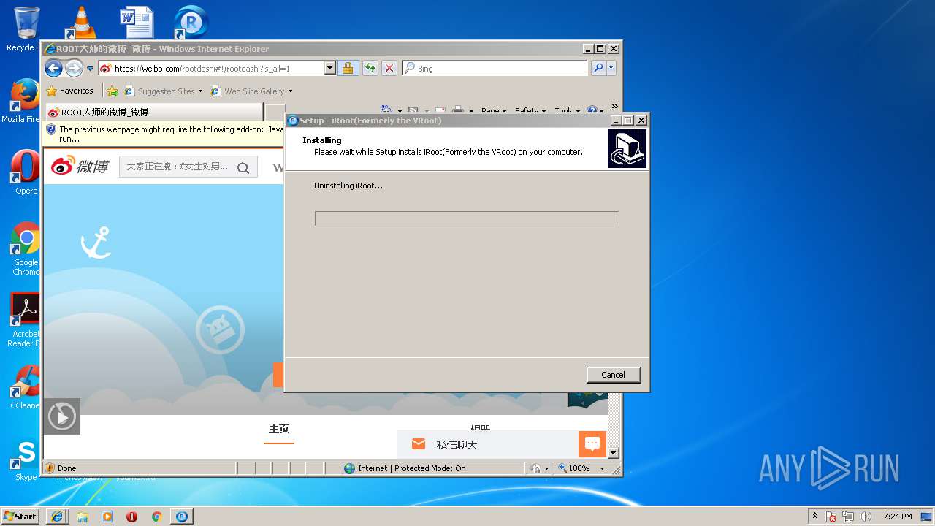Click the iRoot Setup dialog title bar icon
The height and width of the screenshot is (526, 935).
[x=293, y=121]
